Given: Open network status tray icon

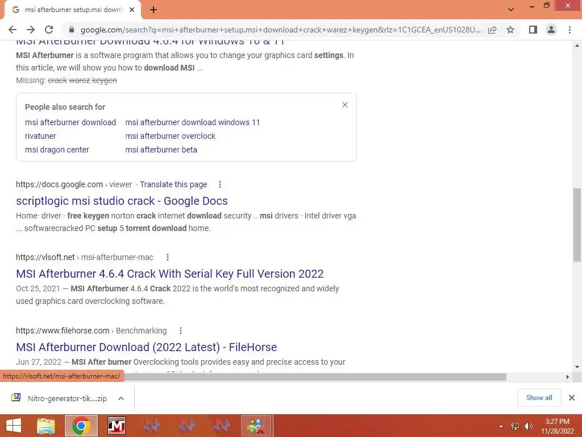Looking at the screenshot, I should (x=515, y=426).
